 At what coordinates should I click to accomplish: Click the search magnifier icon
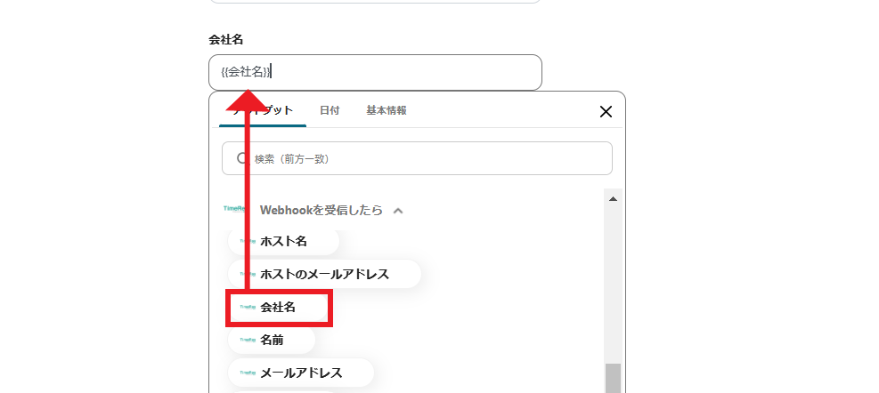click(x=242, y=158)
